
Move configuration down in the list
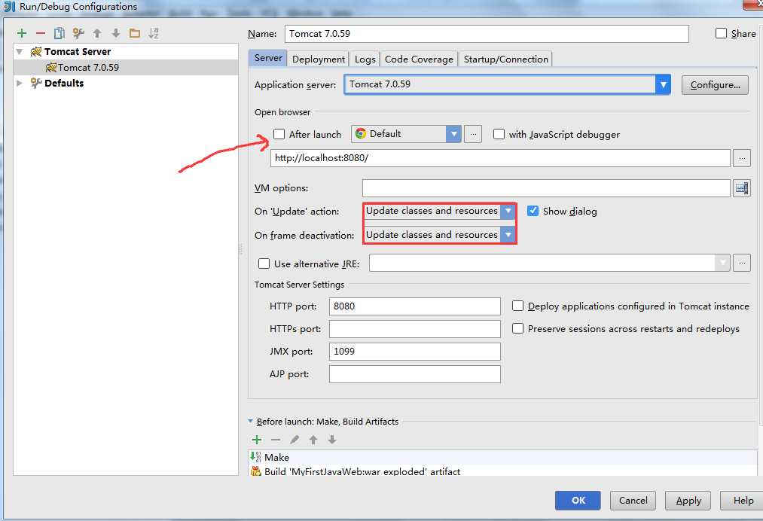click(116, 33)
